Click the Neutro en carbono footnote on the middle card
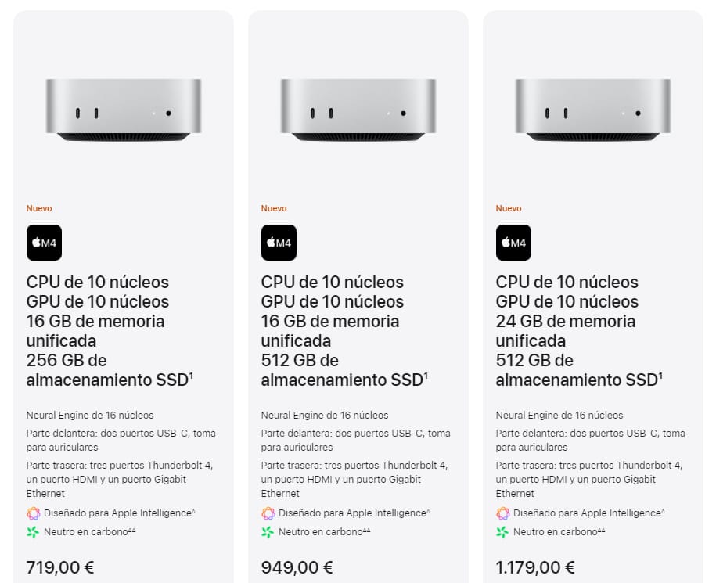Image resolution: width=716 pixels, height=583 pixels. (367, 531)
